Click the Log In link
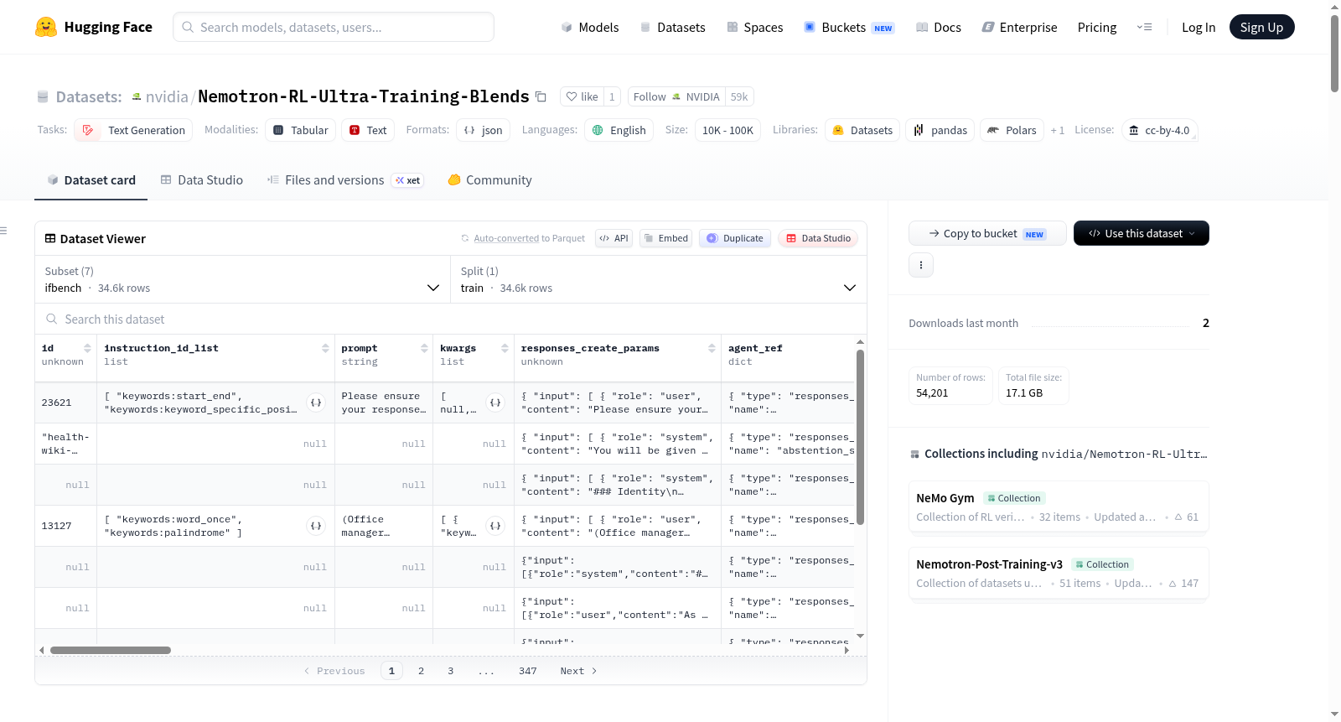This screenshot has width=1341, height=722. (x=1199, y=27)
